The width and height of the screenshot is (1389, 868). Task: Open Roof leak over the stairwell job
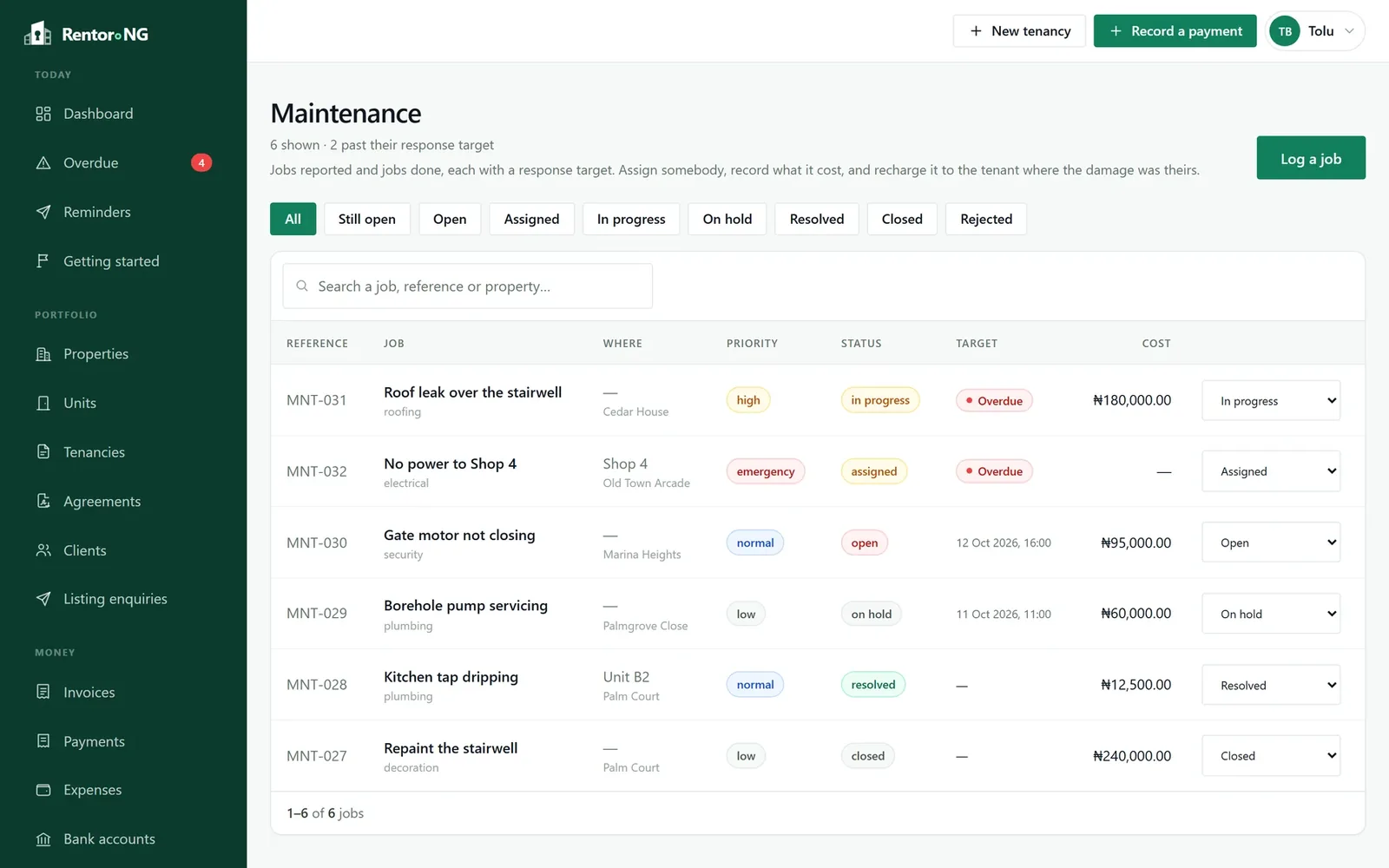point(473,392)
